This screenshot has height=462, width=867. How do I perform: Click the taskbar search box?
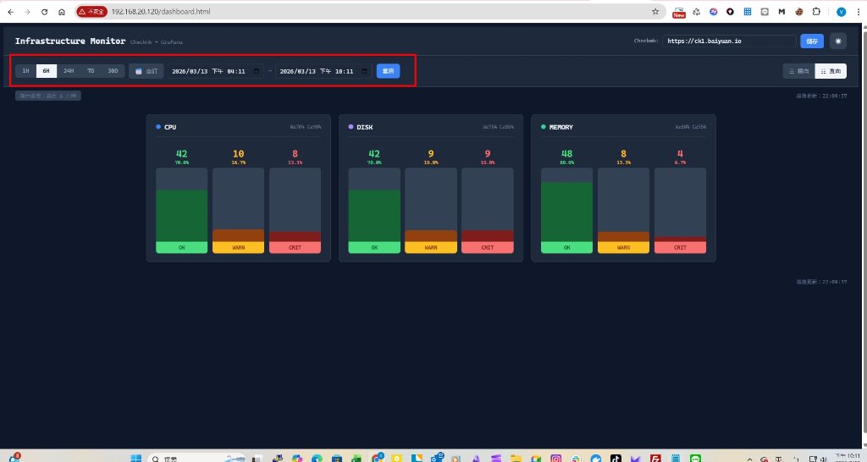pyautogui.click(x=198, y=458)
